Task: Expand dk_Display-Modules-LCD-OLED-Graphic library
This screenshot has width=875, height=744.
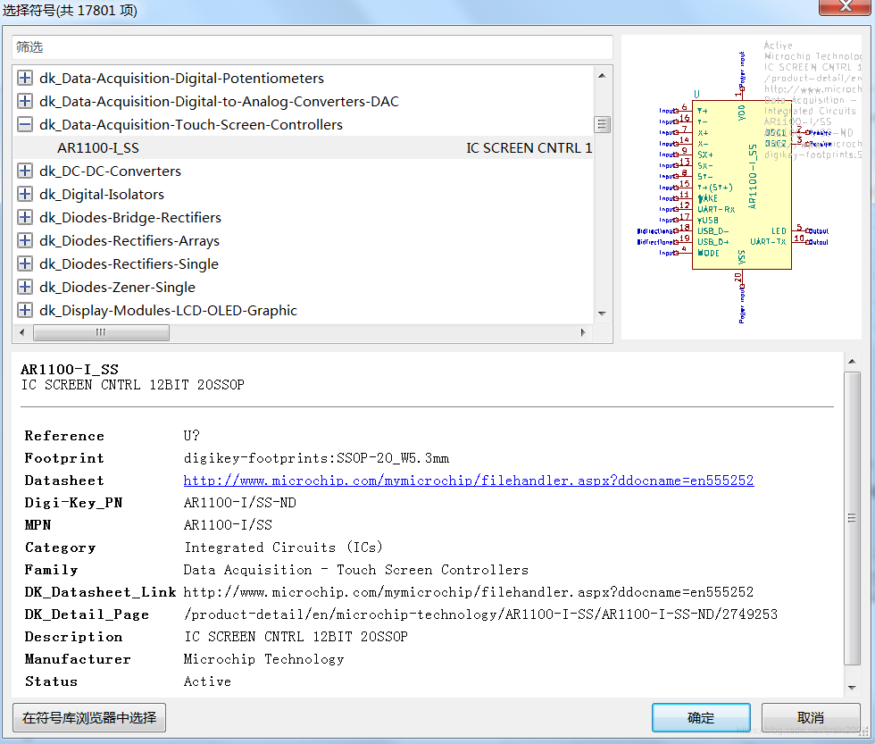Action: pyautogui.click(x=25, y=310)
